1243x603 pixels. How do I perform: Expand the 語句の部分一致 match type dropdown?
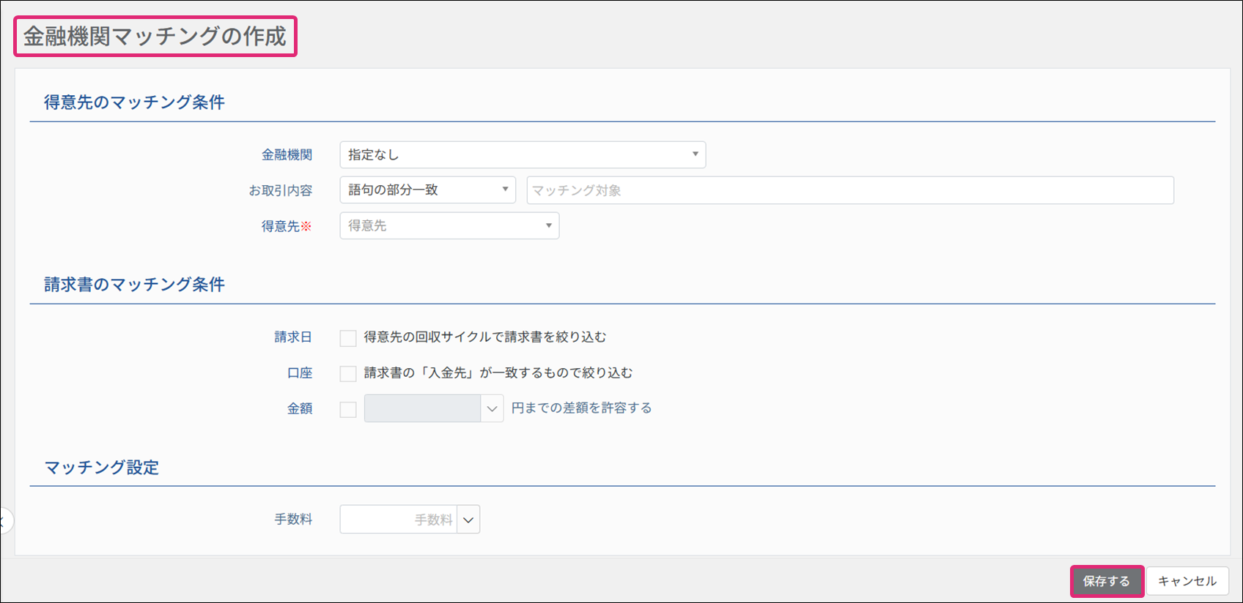click(427, 190)
